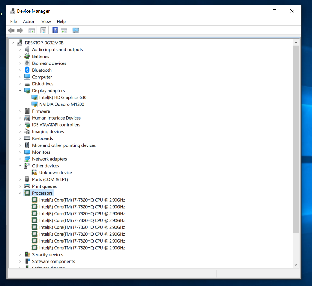This screenshot has width=312, height=286.
Task: Click the Scan for hardware changes toolbar icon
Action: (x=75, y=30)
